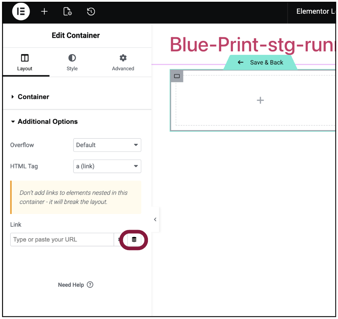Collapse the editor panel with chevron
The height and width of the screenshot is (319, 338).
coord(155,219)
